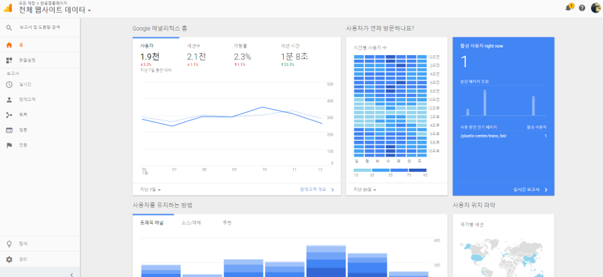Click the 국가별 세션 world map
This screenshot has height=277, width=603.
point(503,258)
